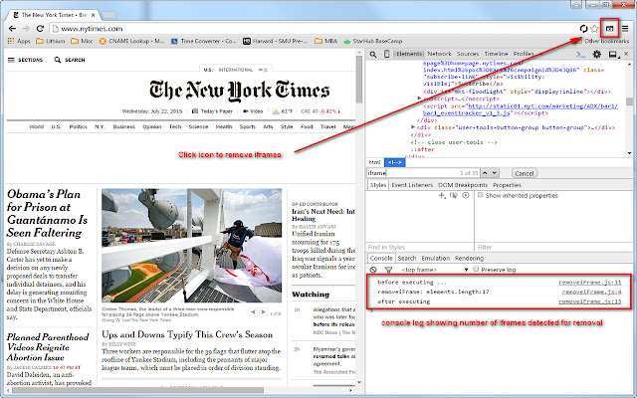This screenshot has width=637, height=398.
Task: Open the Lithium bookmarks folder
Action: [51, 41]
